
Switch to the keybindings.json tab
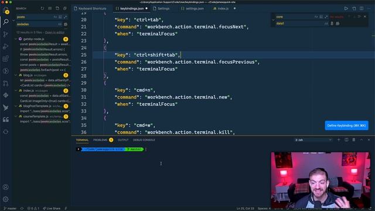tap(131, 8)
